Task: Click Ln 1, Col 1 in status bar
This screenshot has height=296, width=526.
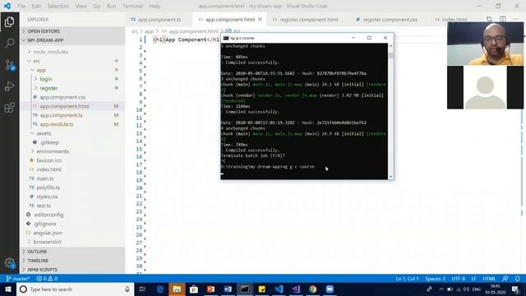Action: (407, 279)
